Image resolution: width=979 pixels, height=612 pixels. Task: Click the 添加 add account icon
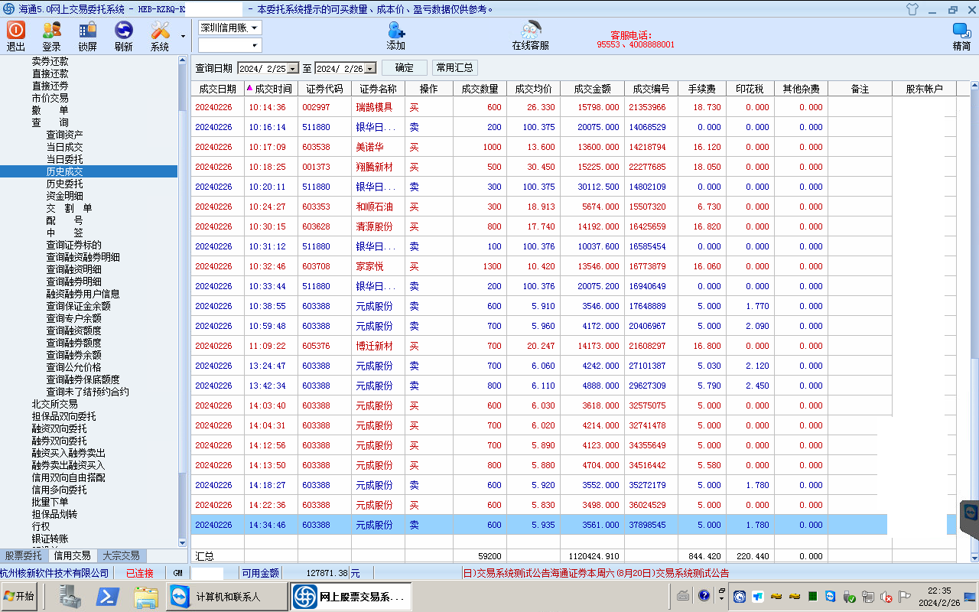coord(395,31)
